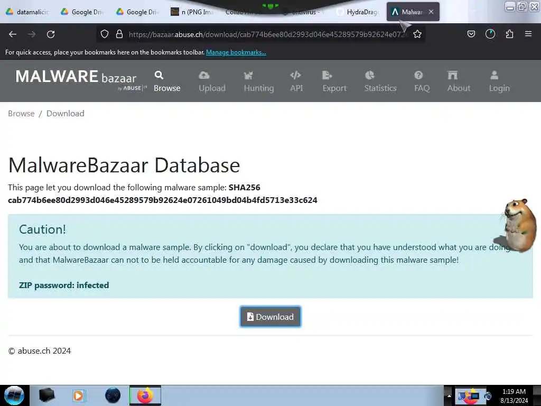View the Statistics page
Screen dimensions: 541x406
[380, 82]
